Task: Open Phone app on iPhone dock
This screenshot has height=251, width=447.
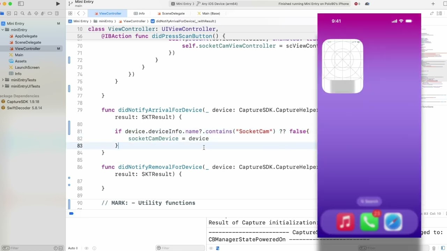Action: (x=369, y=222)
